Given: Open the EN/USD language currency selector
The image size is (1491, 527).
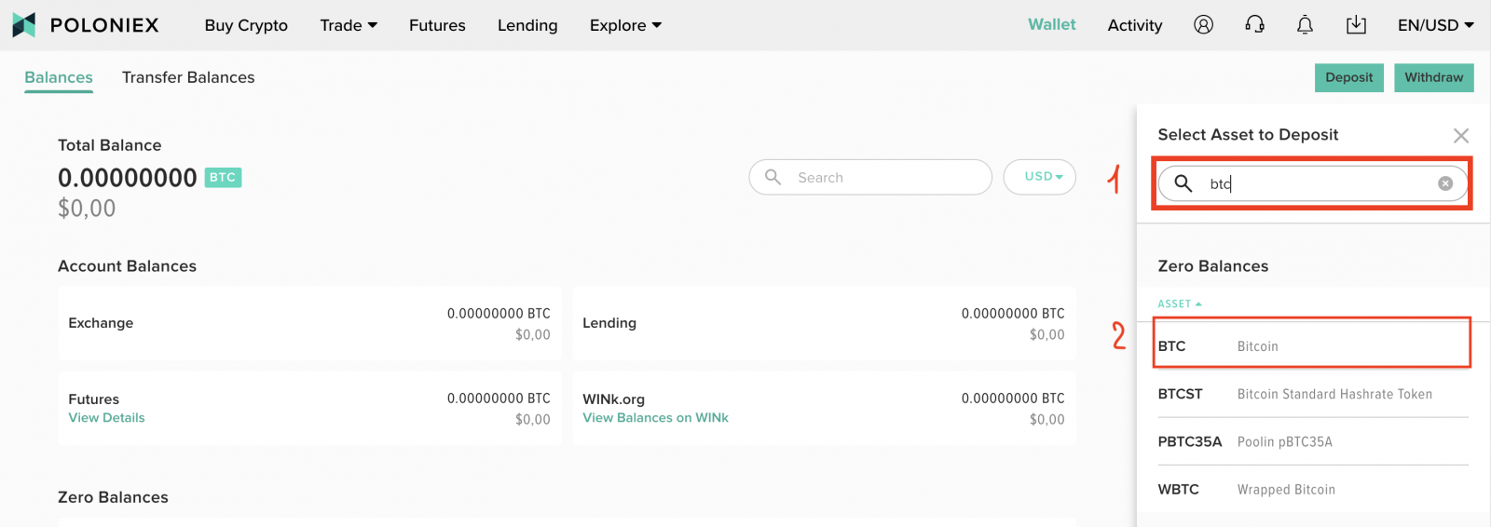Looking at the screenshot, I should [1435, 25].
